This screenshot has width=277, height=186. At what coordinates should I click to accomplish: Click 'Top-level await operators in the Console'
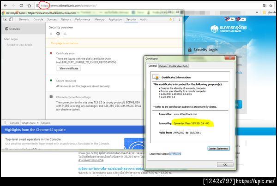point(33,139)
